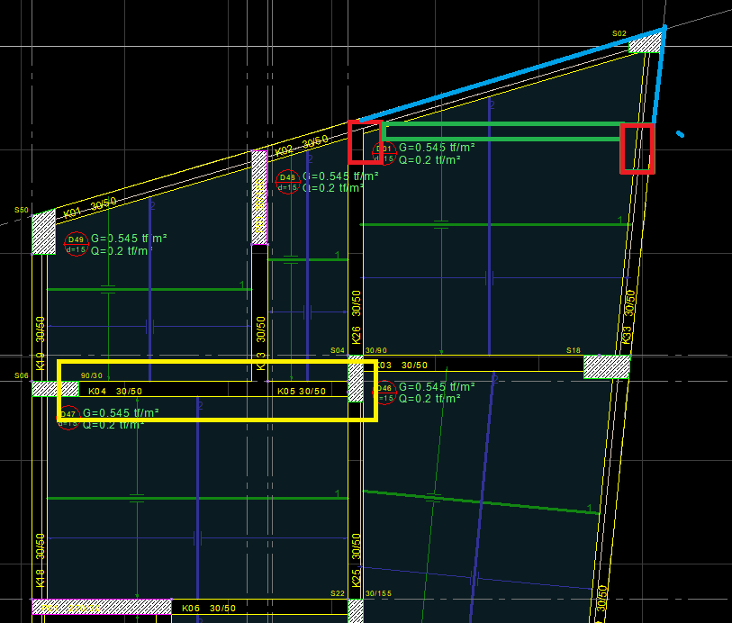Select the K06 30/50 beam label
Viewport: 732px width, 623px height.
pos(208,609)
